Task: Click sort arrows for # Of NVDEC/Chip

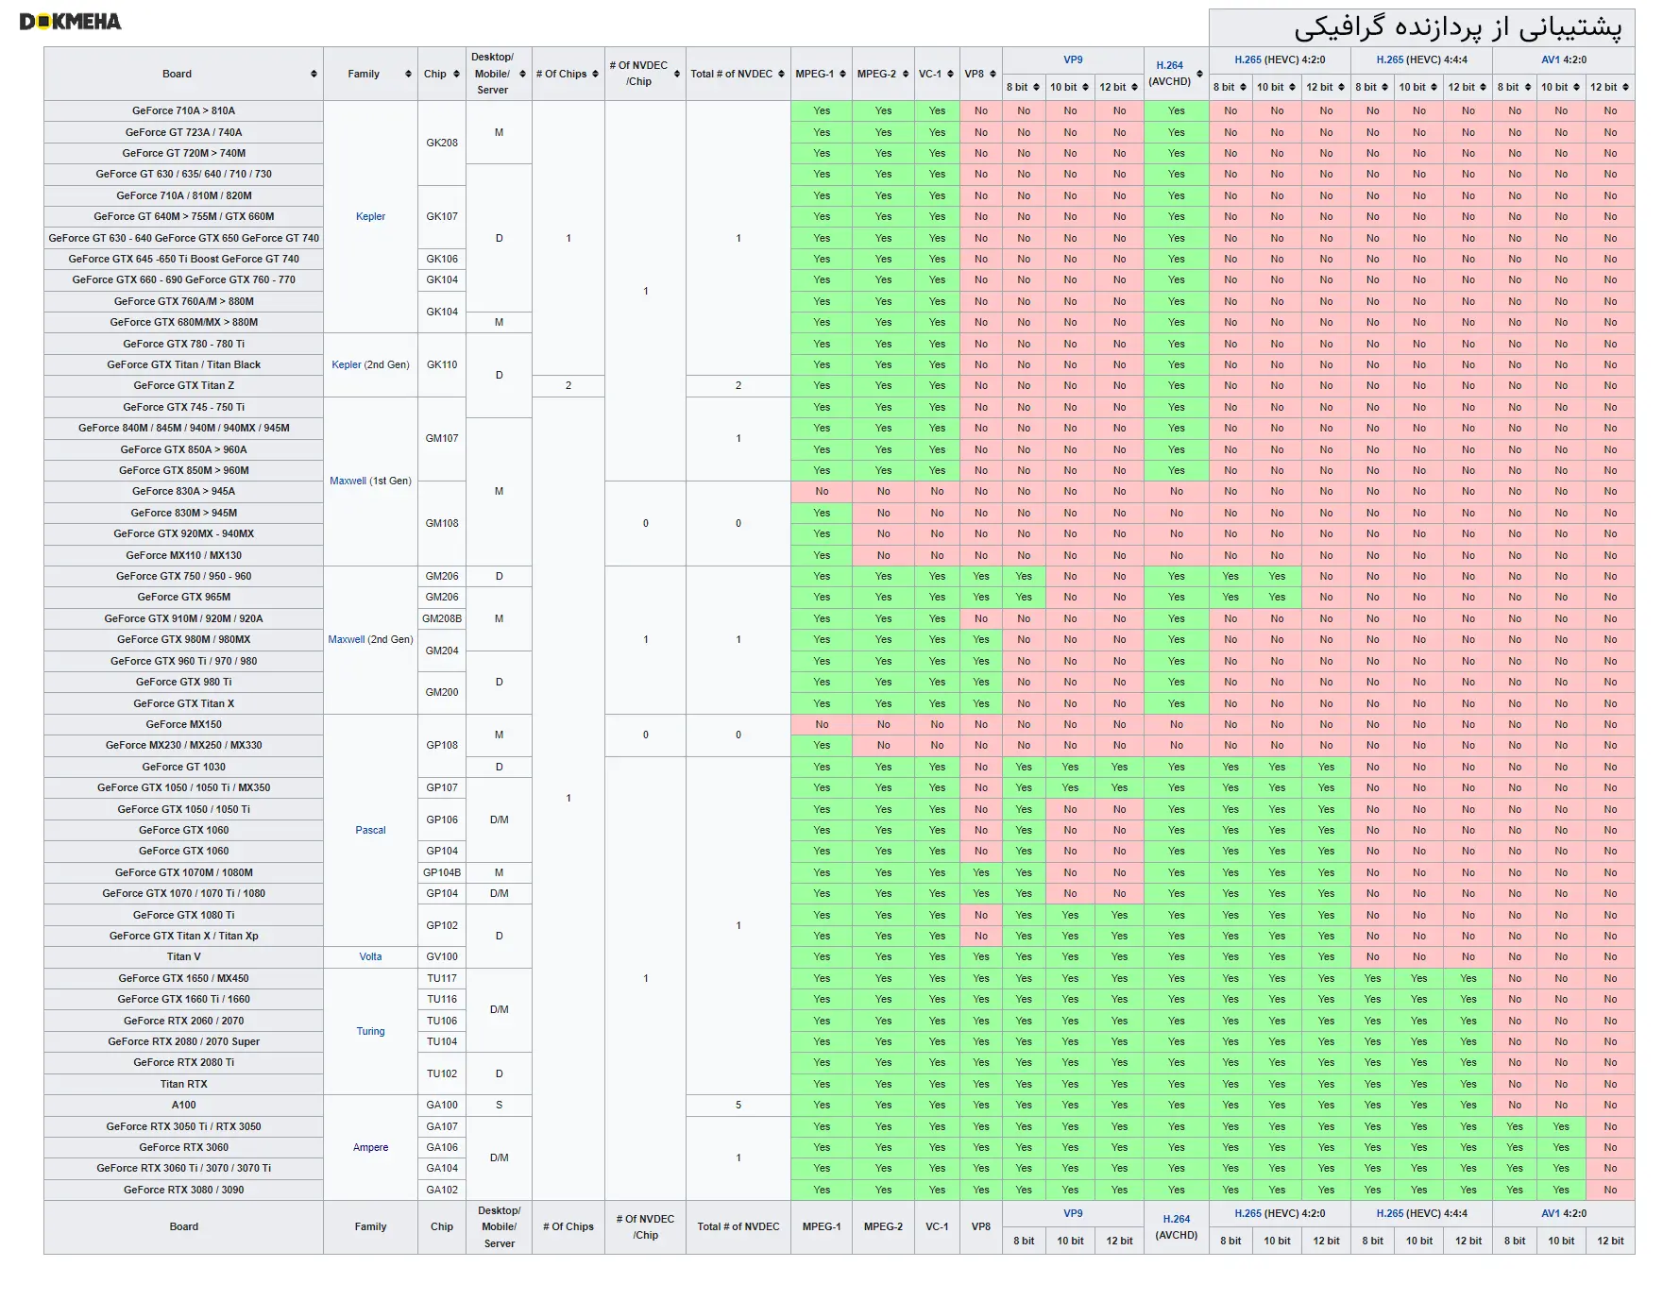Action: [x=677, y=74]
